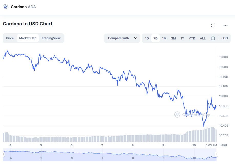Set chart range to 7D
Image resolution: width=235 pixels, height=164 pixels.
click(x=155, y=38)
